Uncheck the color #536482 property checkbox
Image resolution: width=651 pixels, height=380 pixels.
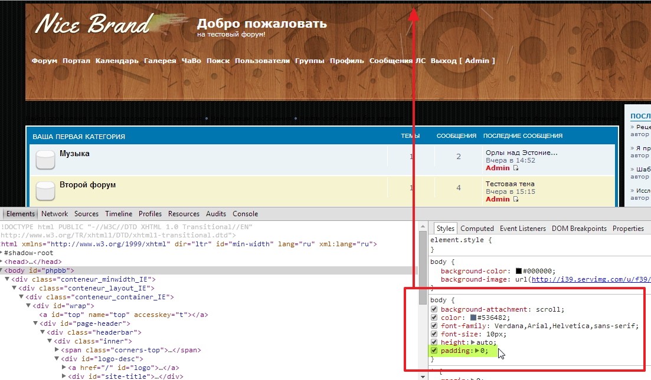434,318
